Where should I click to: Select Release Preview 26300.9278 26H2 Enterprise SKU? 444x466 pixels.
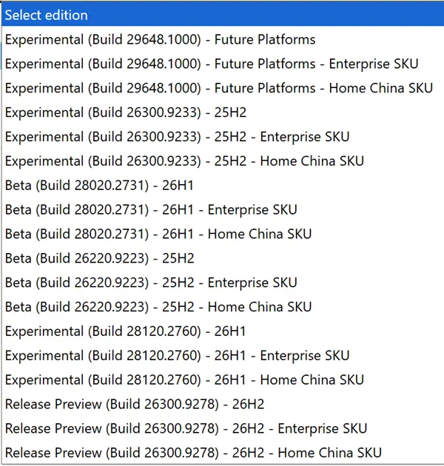[223, 428]
